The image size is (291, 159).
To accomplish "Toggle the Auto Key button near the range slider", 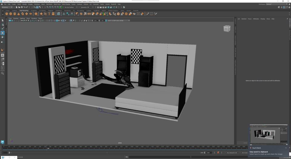I will click(x=218, y=153).
